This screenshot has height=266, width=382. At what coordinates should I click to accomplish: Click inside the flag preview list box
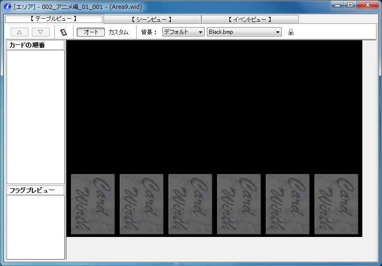click(x=36, y=227)
